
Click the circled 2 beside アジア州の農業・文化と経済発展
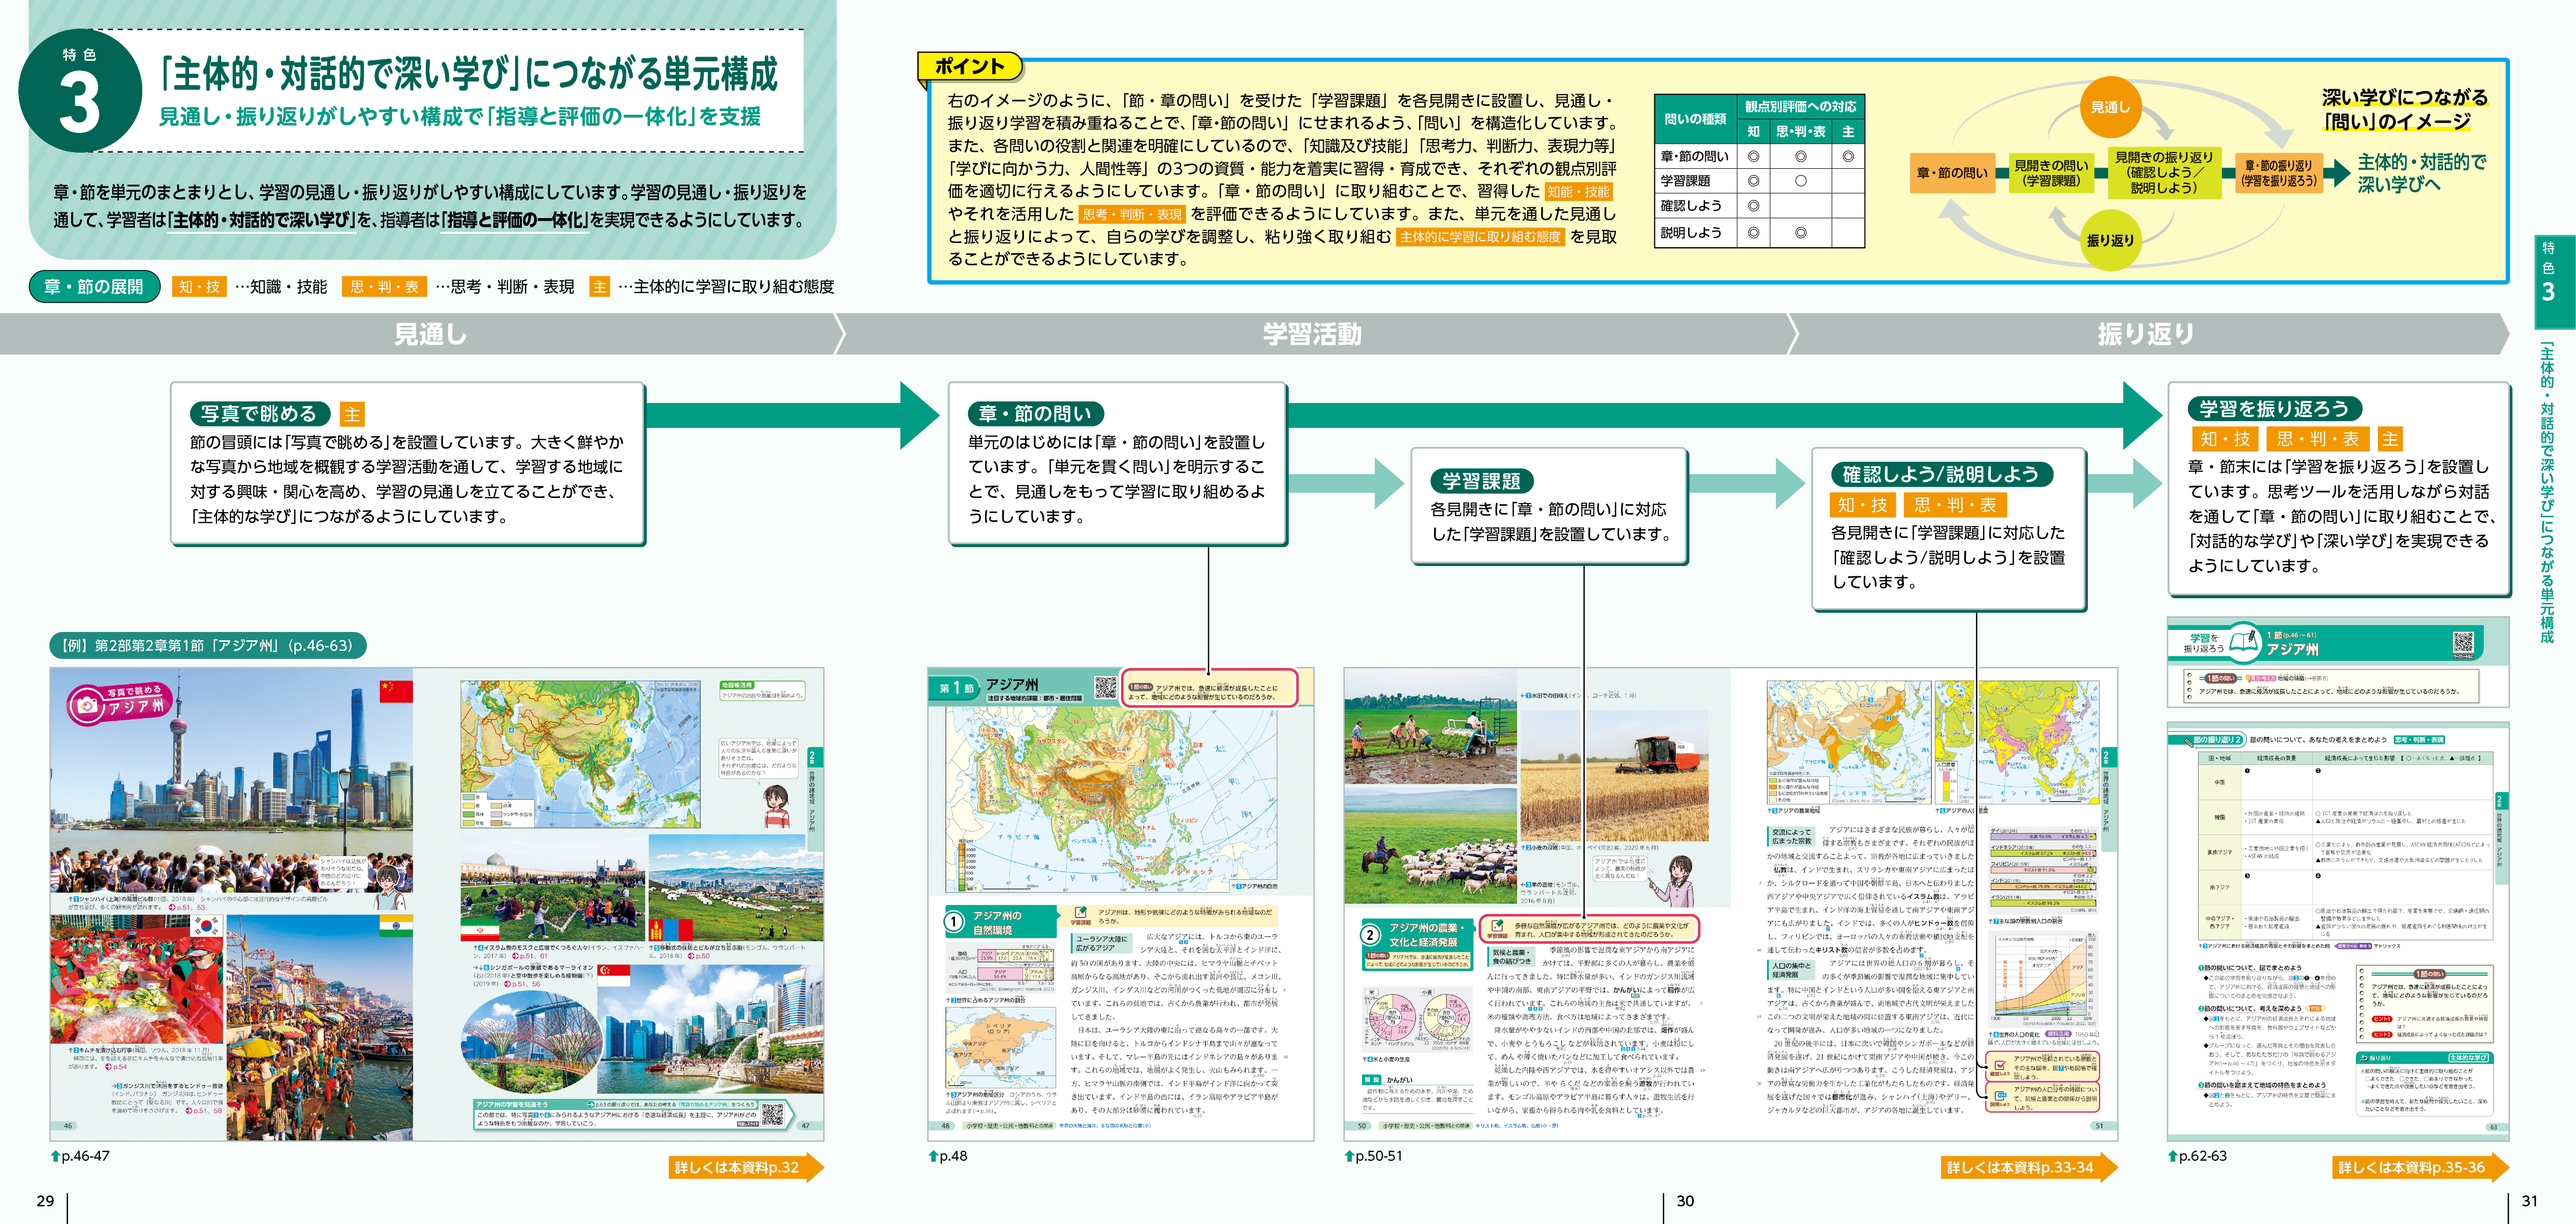(x=1370, y=934)
